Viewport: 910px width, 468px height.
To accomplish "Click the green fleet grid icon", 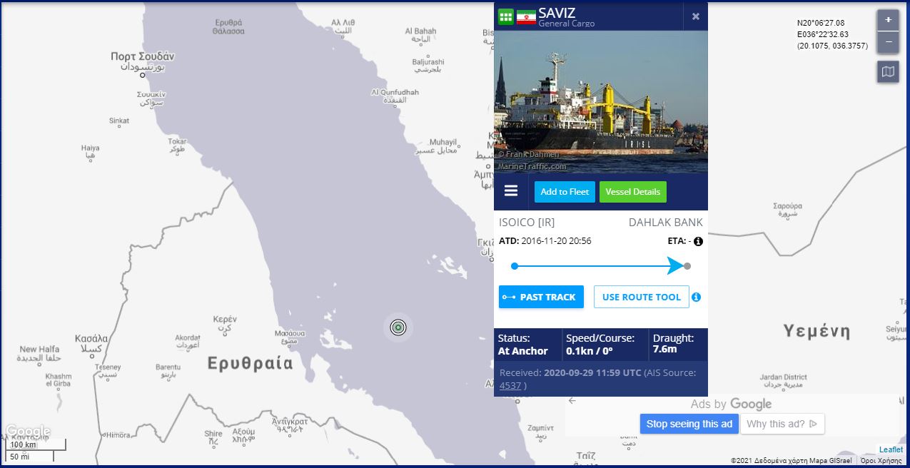I will tap(506, 16).
